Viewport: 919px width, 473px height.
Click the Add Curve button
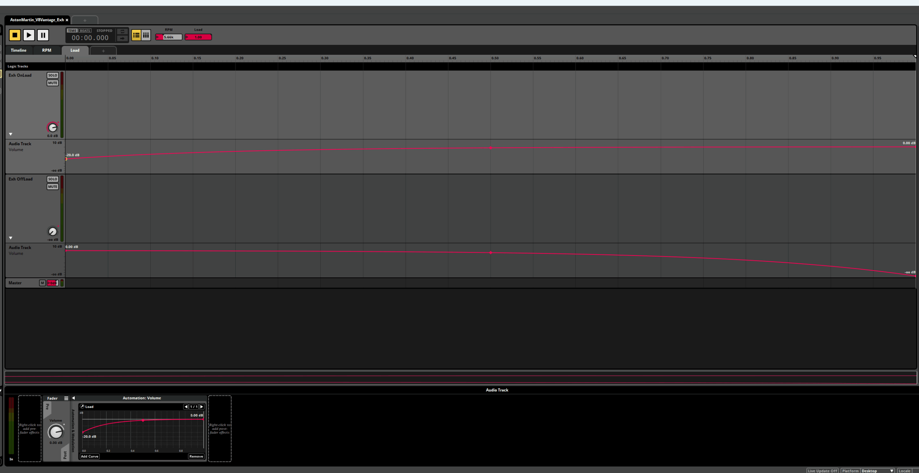click(x=89, y=456)
